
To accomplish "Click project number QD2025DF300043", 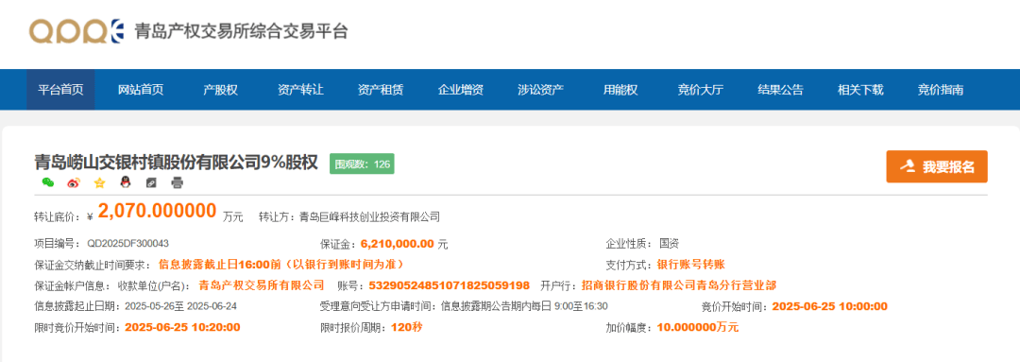I will point(127,244).
